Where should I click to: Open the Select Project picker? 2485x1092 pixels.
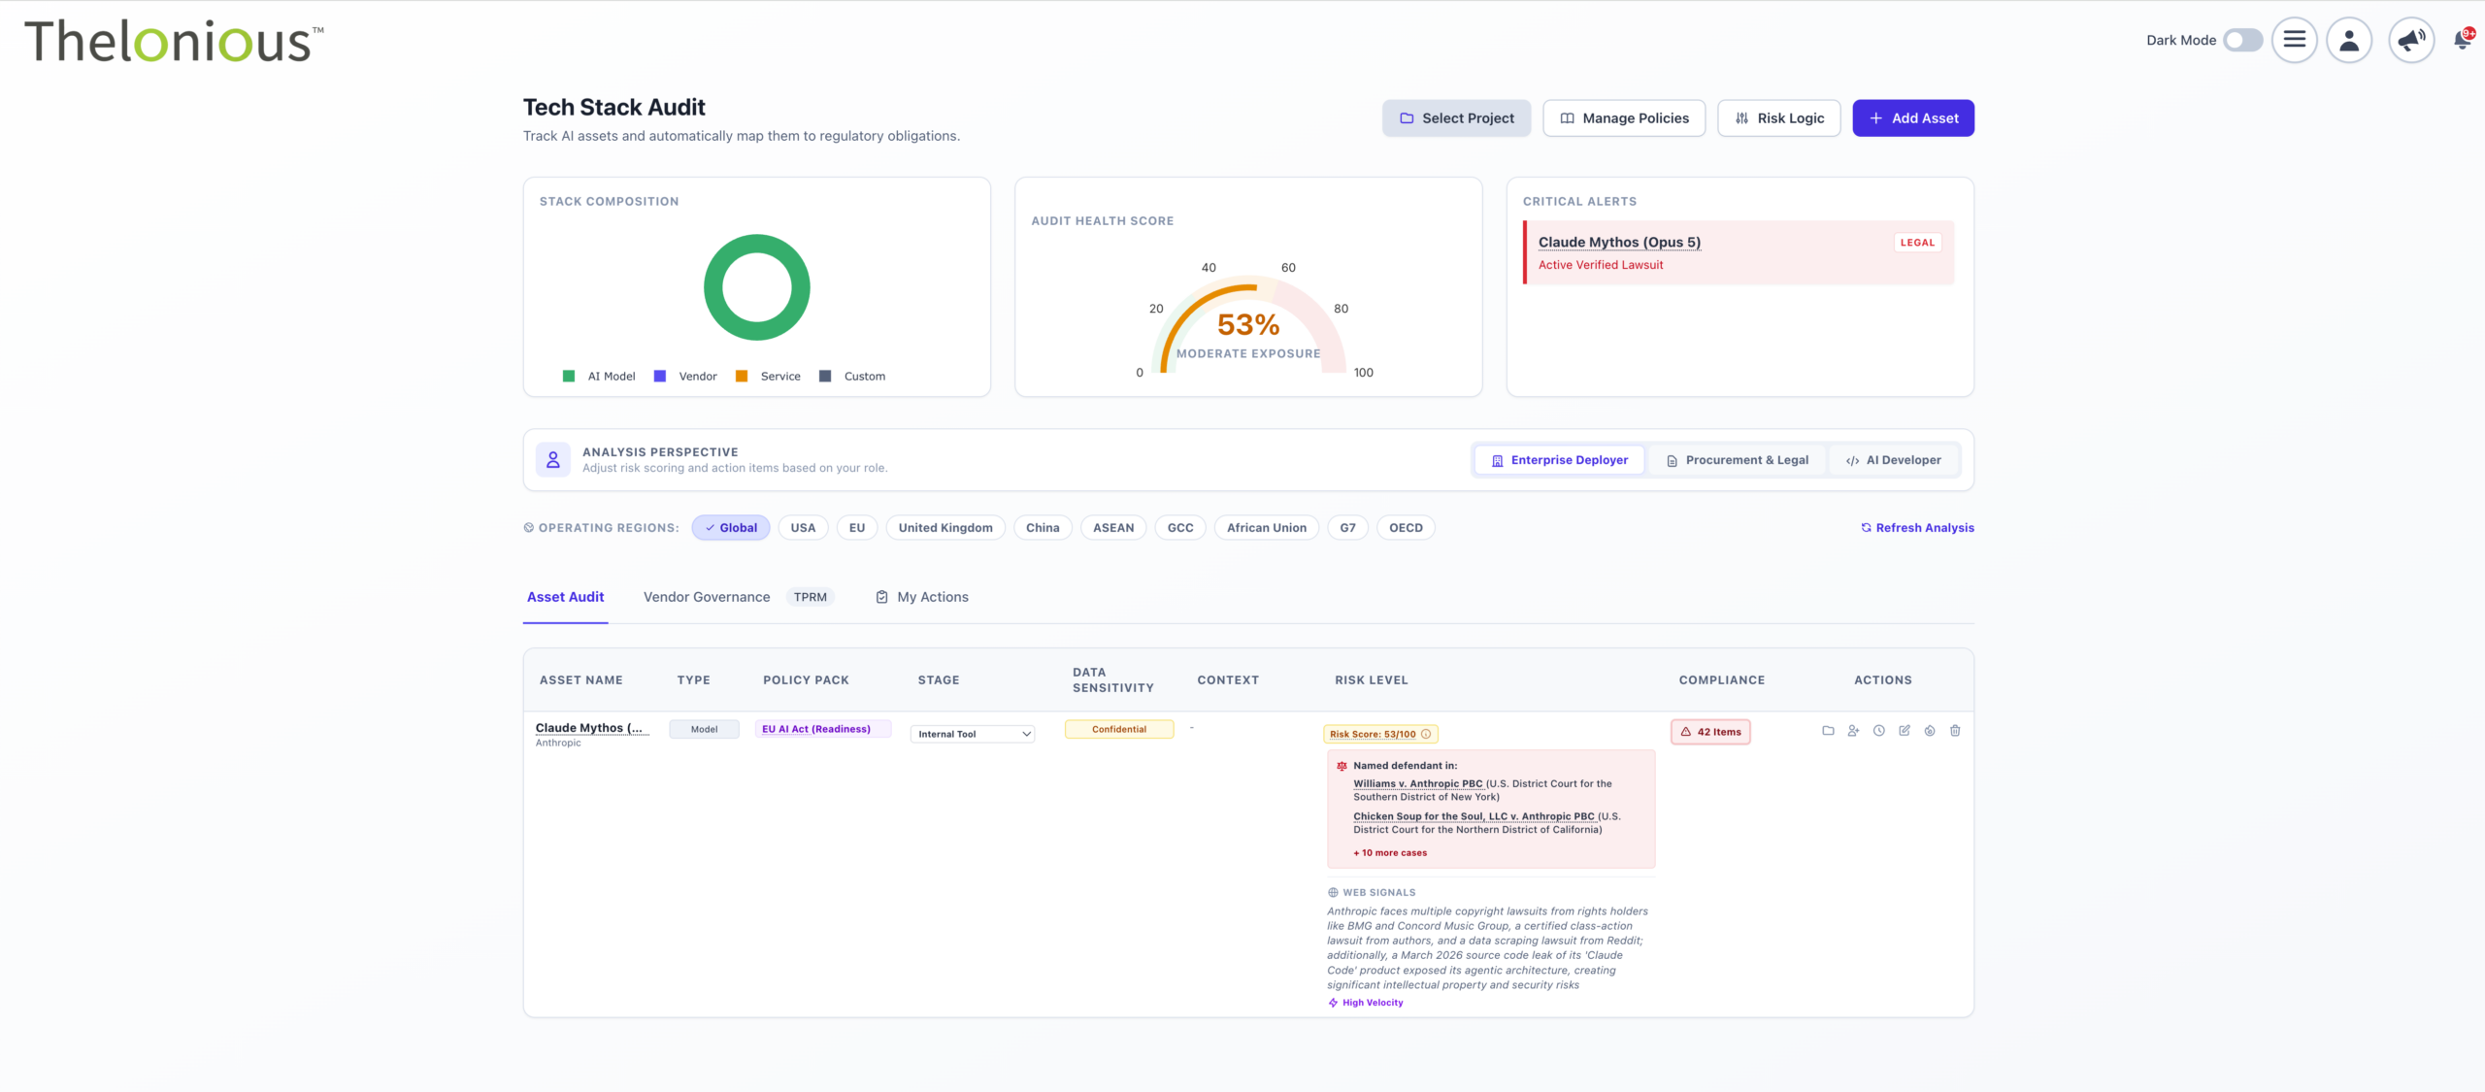pyautogui.click(x=1456, y=118)
